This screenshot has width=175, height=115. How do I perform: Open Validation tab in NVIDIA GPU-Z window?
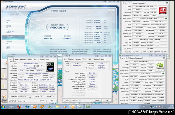click(139, 58)
